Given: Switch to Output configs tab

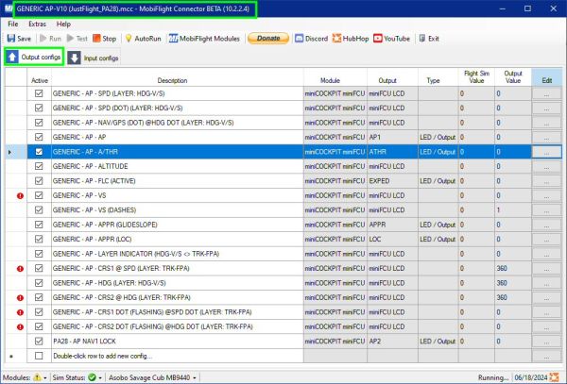Looking at the screenshot, I should [x=34, y=57].
